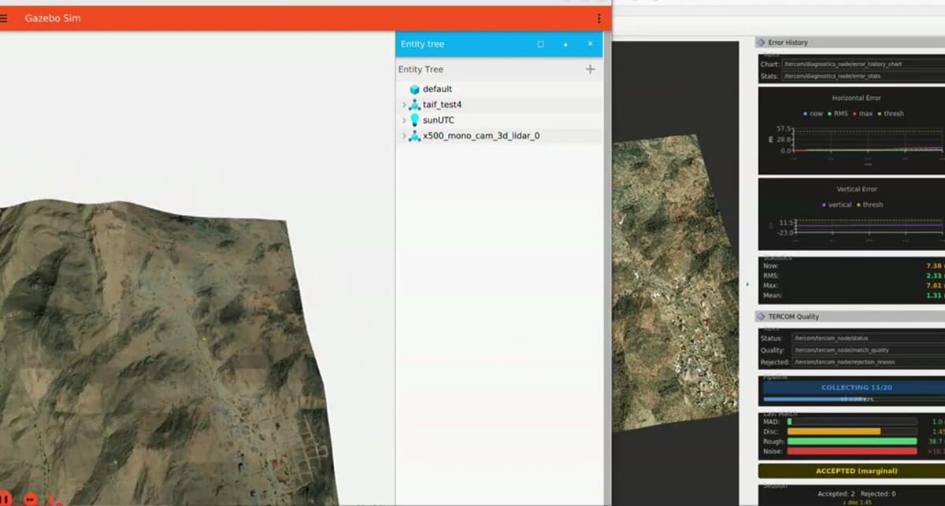Click the Noise red quality bar
This screenshot has width=945, height=506.
(851, 451)
